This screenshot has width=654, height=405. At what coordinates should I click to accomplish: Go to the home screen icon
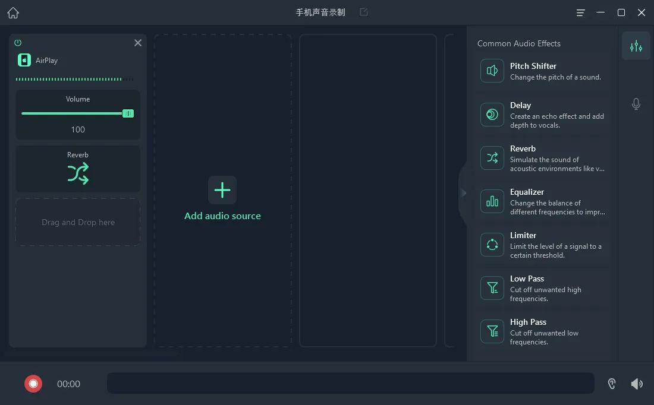[x=13, y=12]
